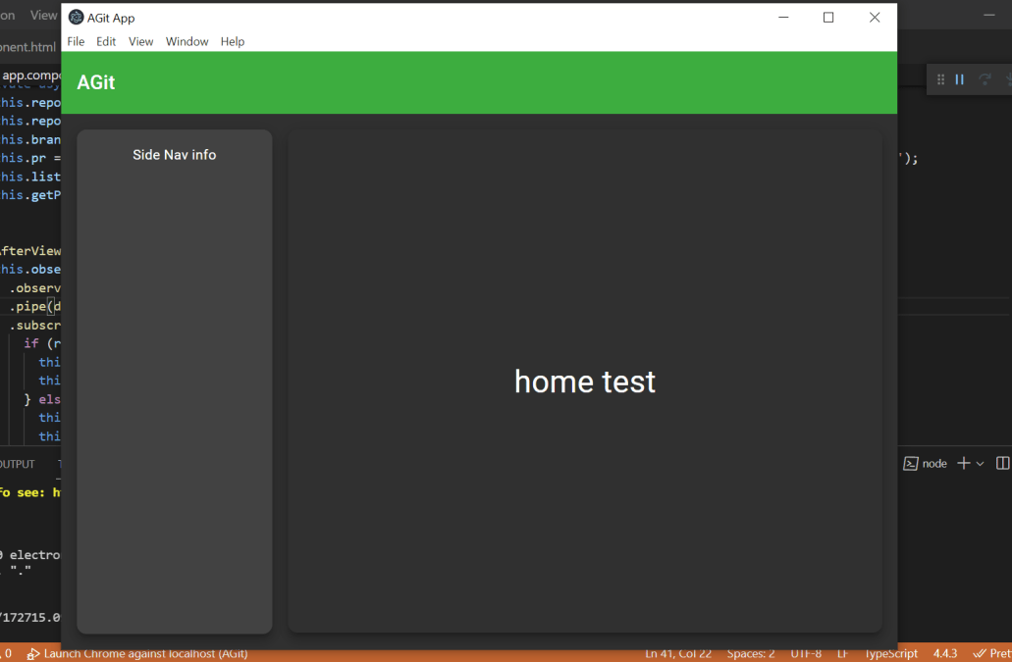Change the Spaces: 2 indentation setting

(x=751, y=653)
